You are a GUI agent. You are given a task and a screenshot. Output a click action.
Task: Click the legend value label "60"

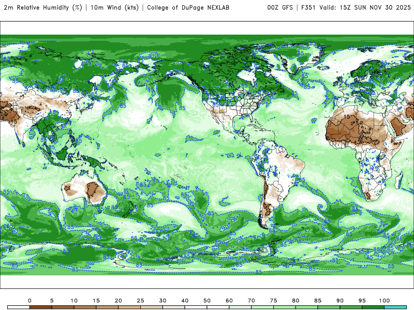click(x=229, y=301)
